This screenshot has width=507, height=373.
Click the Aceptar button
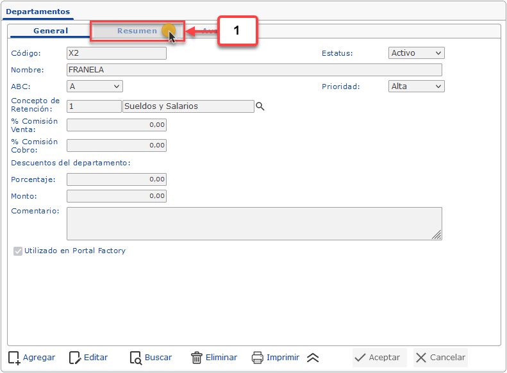[x=379, y=358]
